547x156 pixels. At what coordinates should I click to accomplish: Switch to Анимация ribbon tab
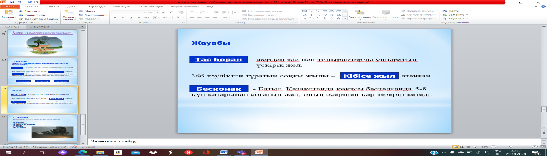click(121, 7)
